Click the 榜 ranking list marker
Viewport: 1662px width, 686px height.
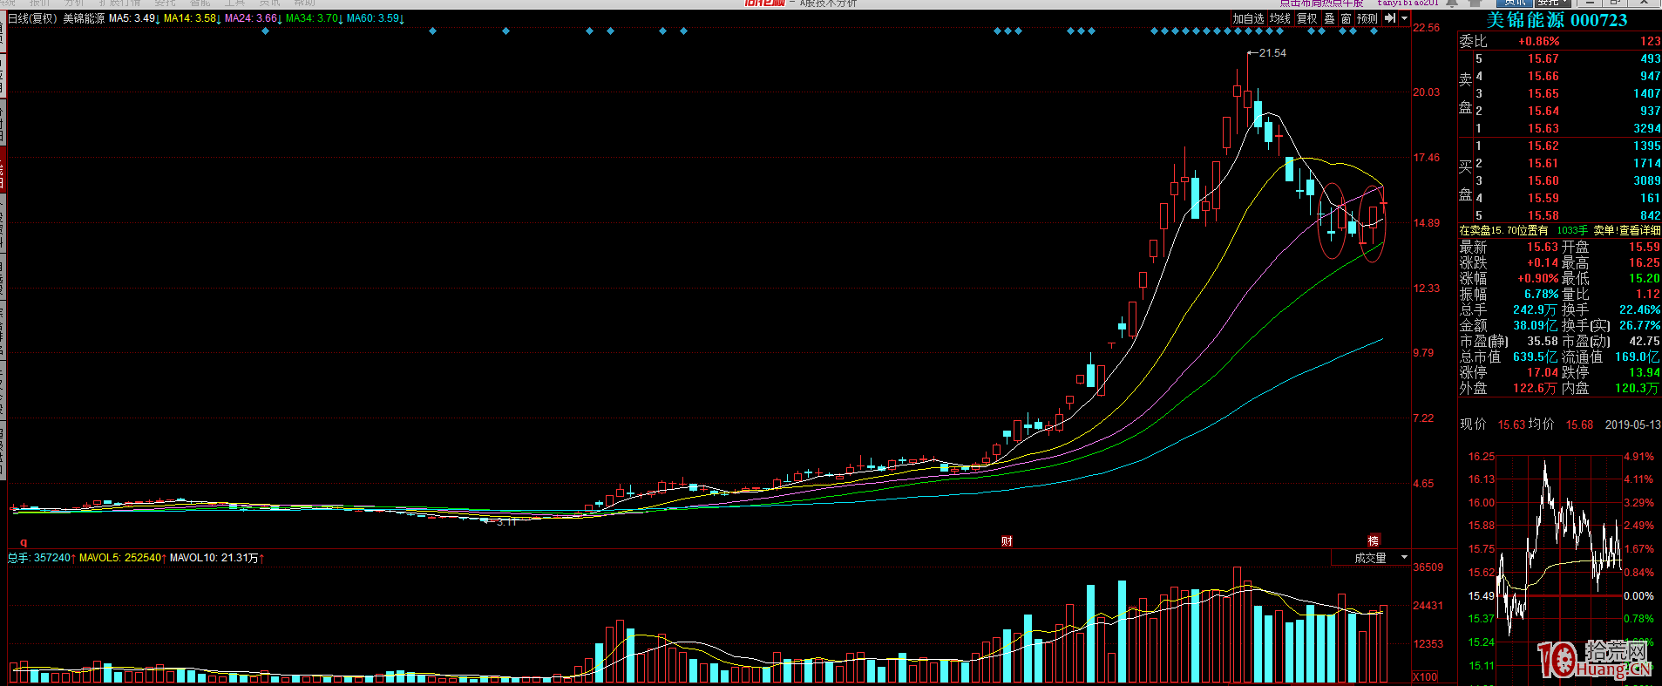point(1374,540)
